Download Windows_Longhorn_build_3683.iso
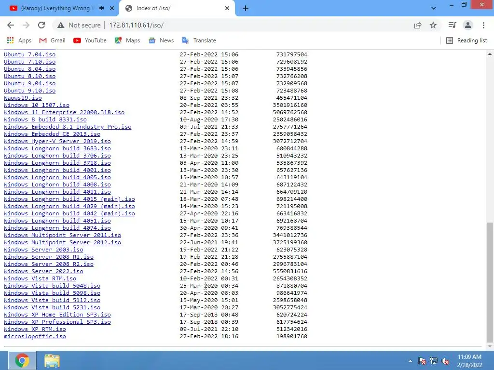 [57, 148]
